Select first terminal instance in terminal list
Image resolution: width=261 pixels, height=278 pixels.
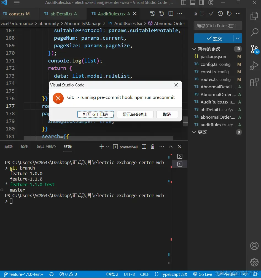180,156
